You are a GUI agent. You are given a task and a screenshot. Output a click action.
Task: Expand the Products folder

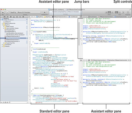pyautogui.click(x=2, y=46)
